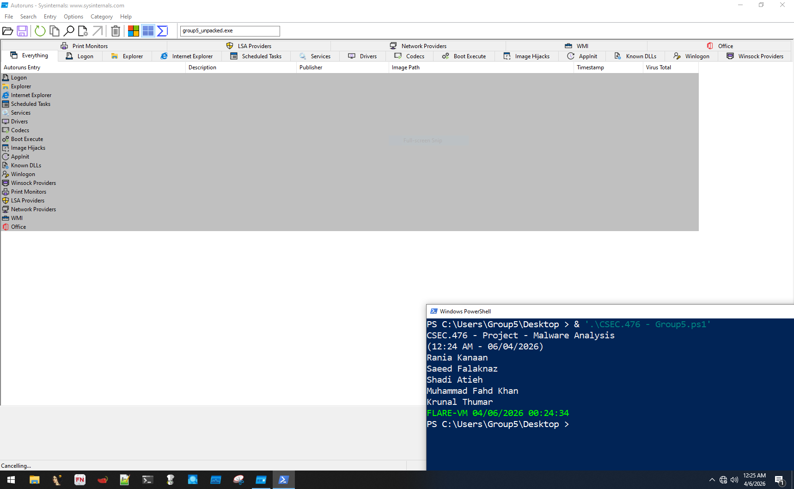Screen dimensions: 794x489
Task: Click the Microsoft logo filter icon
Action: tap(134, 31)
